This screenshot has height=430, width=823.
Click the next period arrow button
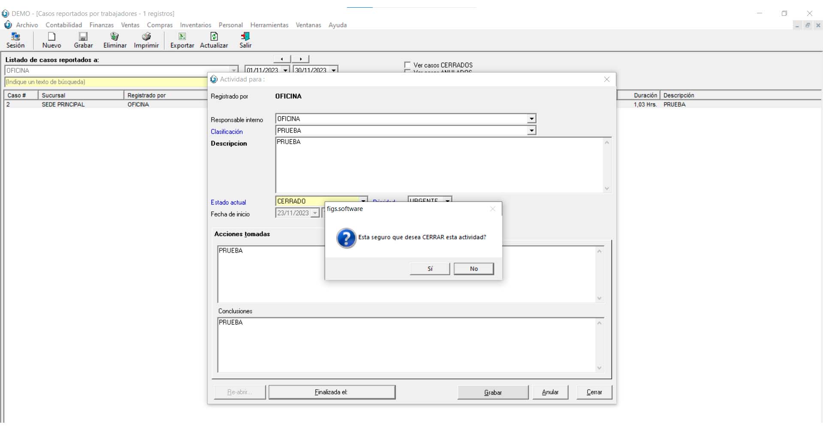pyautogui.click(x=301, y=59)
